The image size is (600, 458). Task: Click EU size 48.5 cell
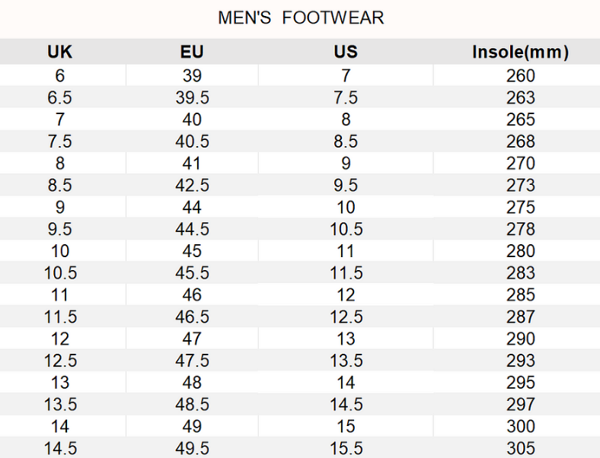(192, 405)
